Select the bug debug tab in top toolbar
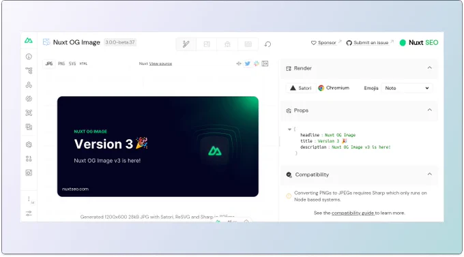The image size is (464, 257). [x=227, y=44]
